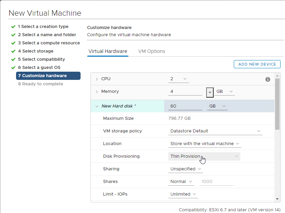The height and width of the screenshot is (213, 285).
Task: Click the Shares value field showing 1000
Action: click(x=217, y=182)
